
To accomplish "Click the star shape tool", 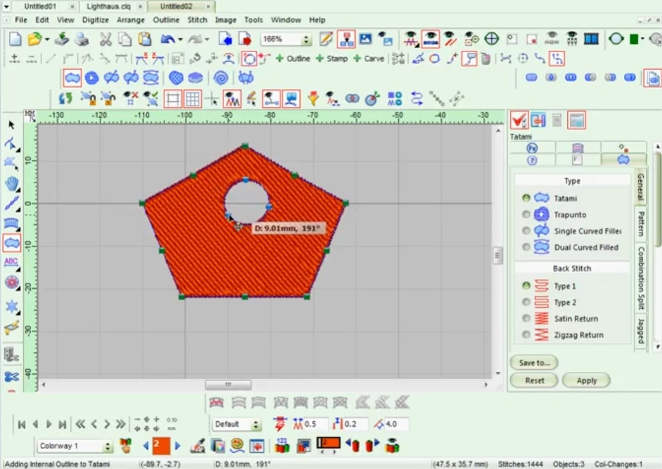I will click(11, 306).
